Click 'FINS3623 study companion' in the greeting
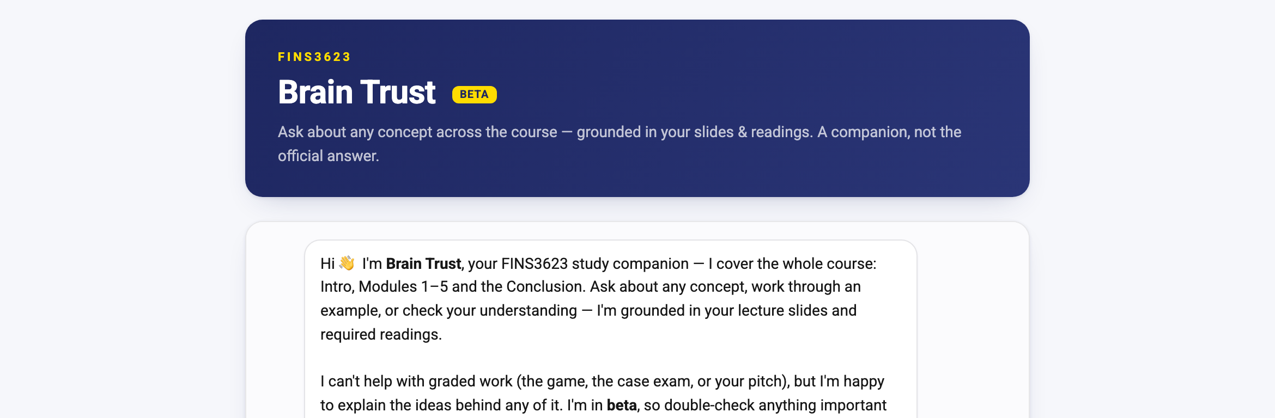1275x418 pixels. tap(595, 263)
